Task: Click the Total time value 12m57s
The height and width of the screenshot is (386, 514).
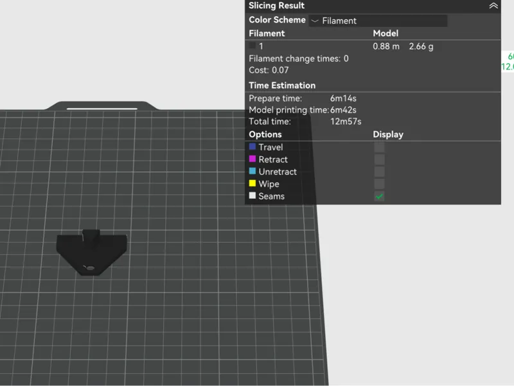Action: tap(346, 122)
